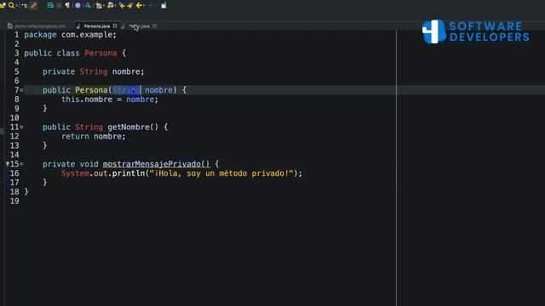545x306 pixels.
Task: Click the '¡Hola, soy un método privado!' string
Action: (x=221, y=173)
